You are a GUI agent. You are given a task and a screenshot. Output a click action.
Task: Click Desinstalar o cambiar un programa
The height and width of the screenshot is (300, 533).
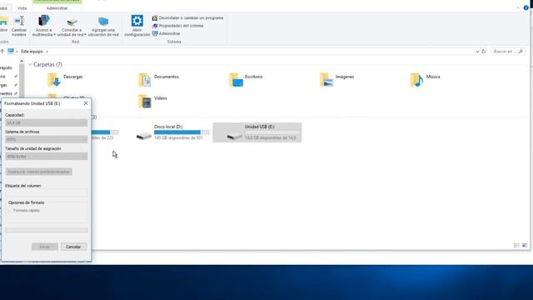click(187, 17)
